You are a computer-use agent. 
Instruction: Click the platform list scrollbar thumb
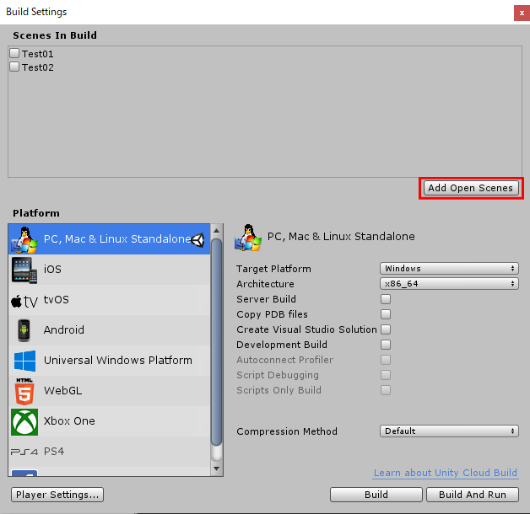click(216, 341)
